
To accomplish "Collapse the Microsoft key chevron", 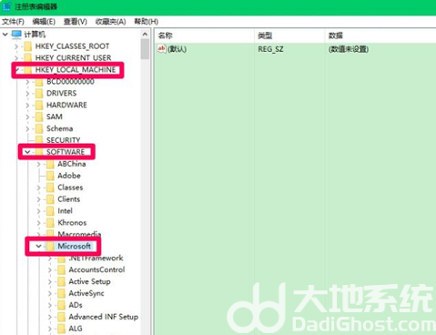I will coord(38,246).
